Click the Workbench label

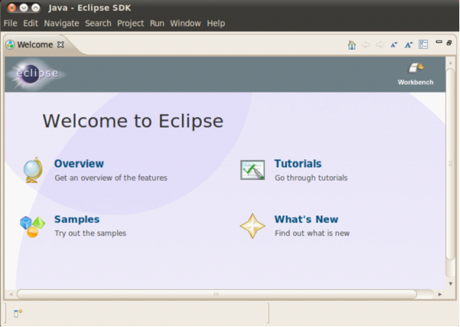[416, 82]
